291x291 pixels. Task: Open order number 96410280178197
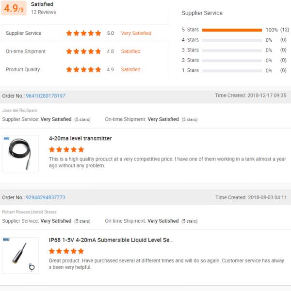pyautogui.click(x=46, y=96)
